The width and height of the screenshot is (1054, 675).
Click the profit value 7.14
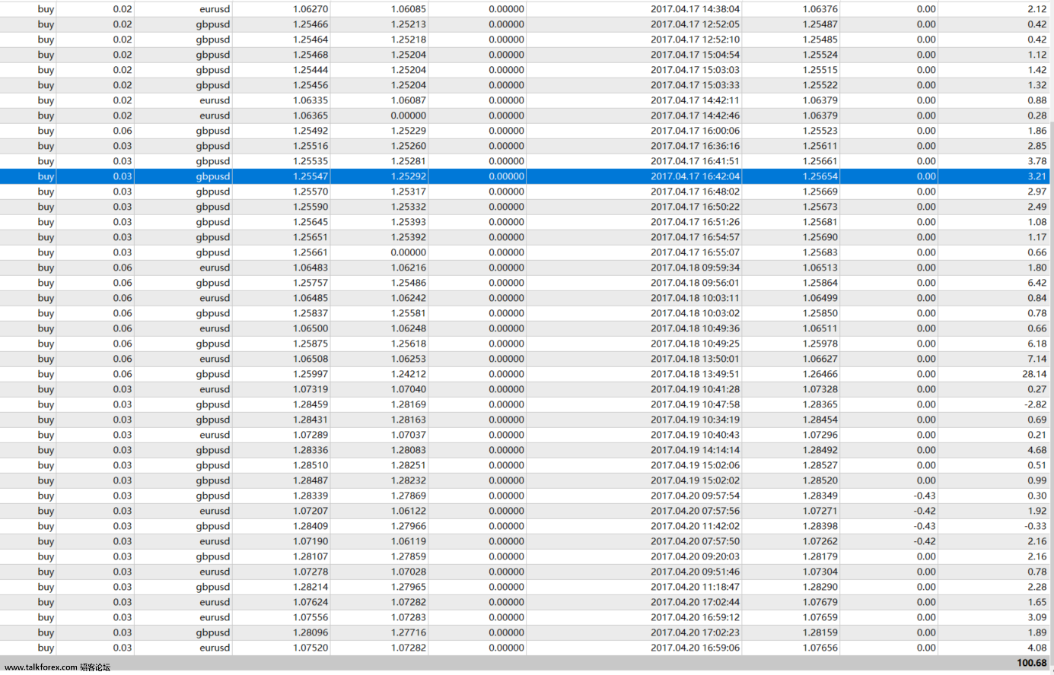(1036, 359)
